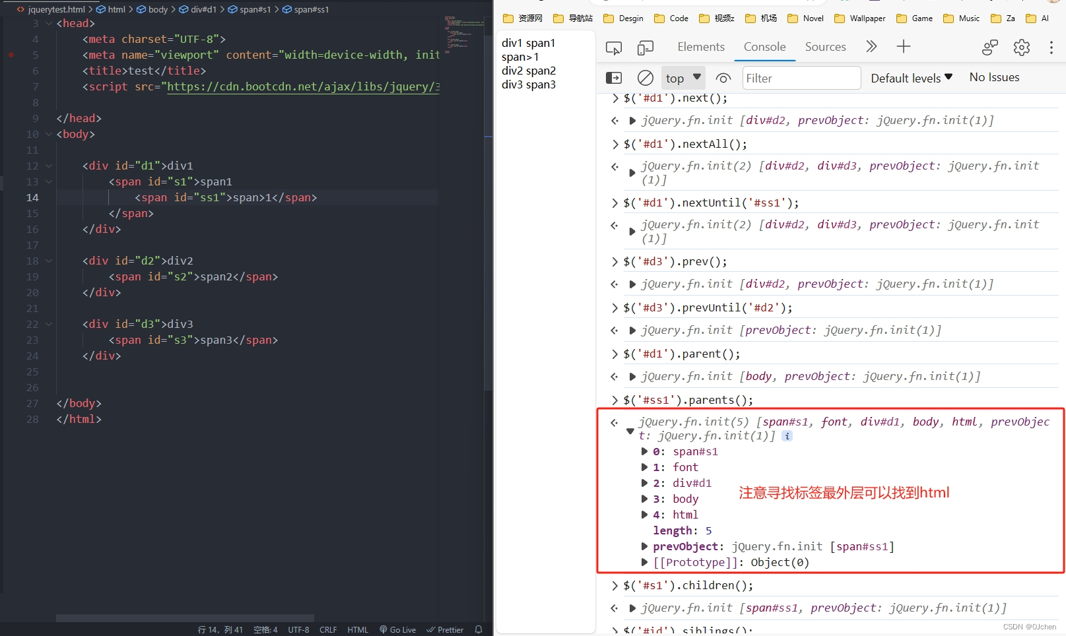Image resolution: width=1066 pixels, height=636 pixels.
Task: Click UTF-8 encoding in the status bar
Action: click(298, 629)
